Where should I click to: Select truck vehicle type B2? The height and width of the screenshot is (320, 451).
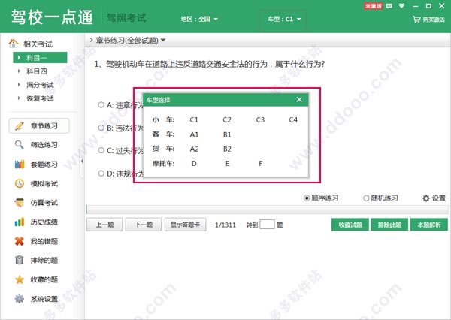[227, 149]
